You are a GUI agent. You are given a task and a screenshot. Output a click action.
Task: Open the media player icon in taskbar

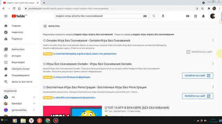point(15,121)
